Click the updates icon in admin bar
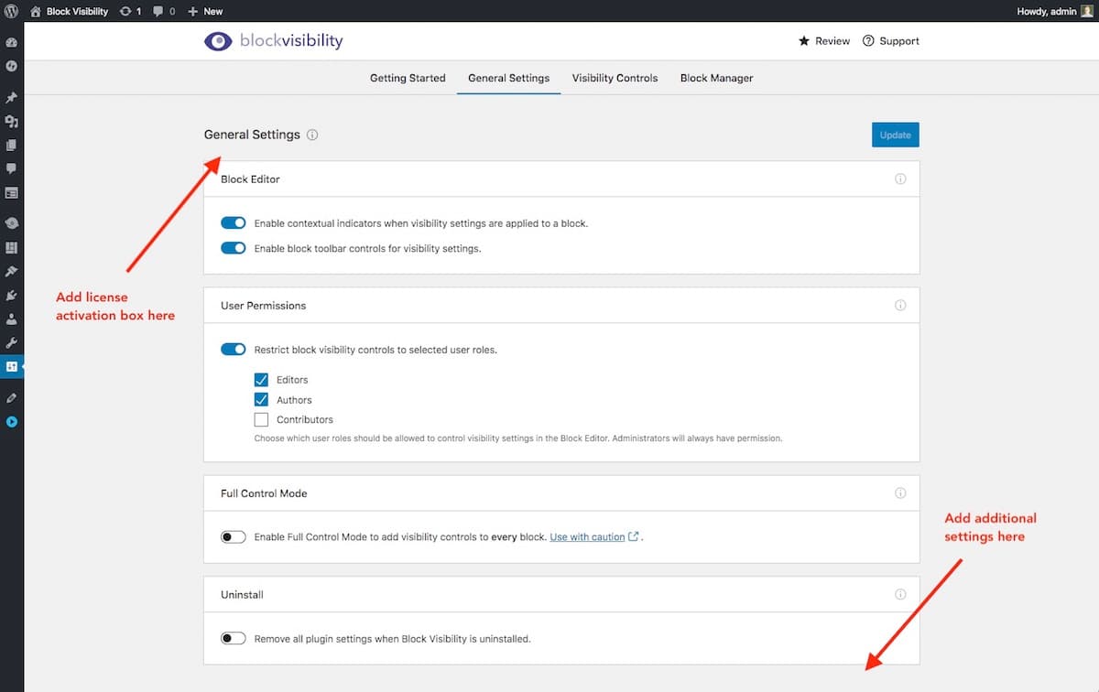1099x692 pixels. coord(129,11)
